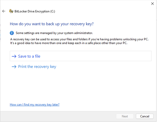Image resolution: width=157 pixels, height=122 pixels.
Task: Click empty space inside Save to a file box
Action: (95, 56)
